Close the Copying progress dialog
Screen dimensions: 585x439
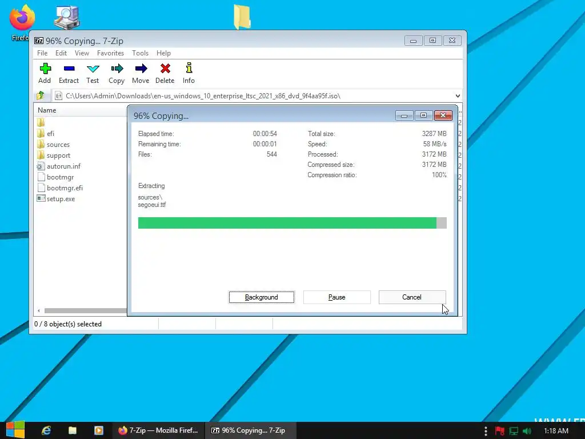pos(443,115)
